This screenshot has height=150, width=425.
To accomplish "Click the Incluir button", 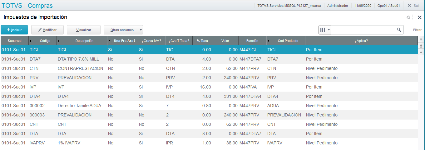I will tap(14, 30).
